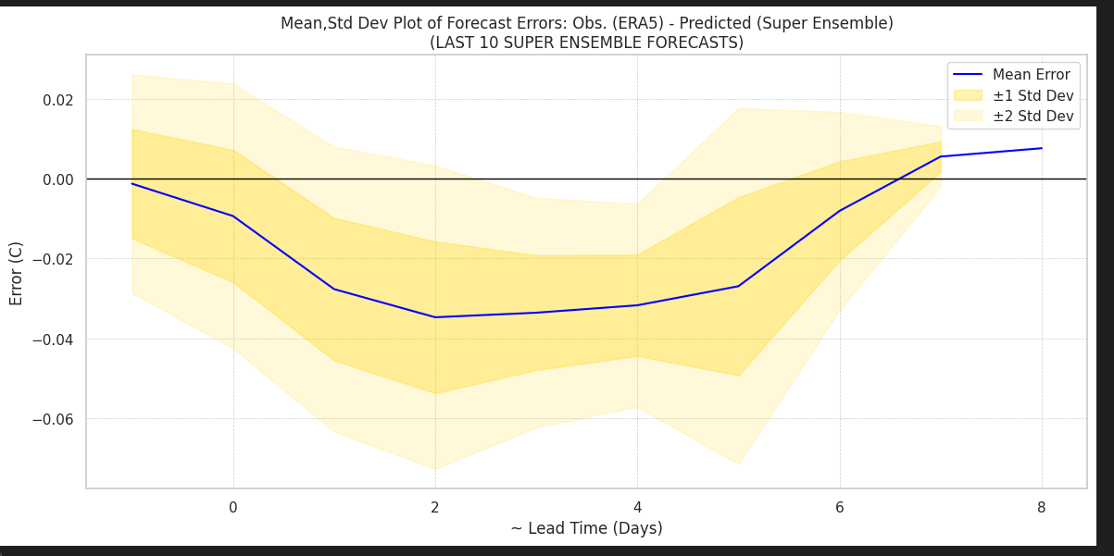Click the "~ Lead Time (Days)" x-axis label

tap(586, 528)
